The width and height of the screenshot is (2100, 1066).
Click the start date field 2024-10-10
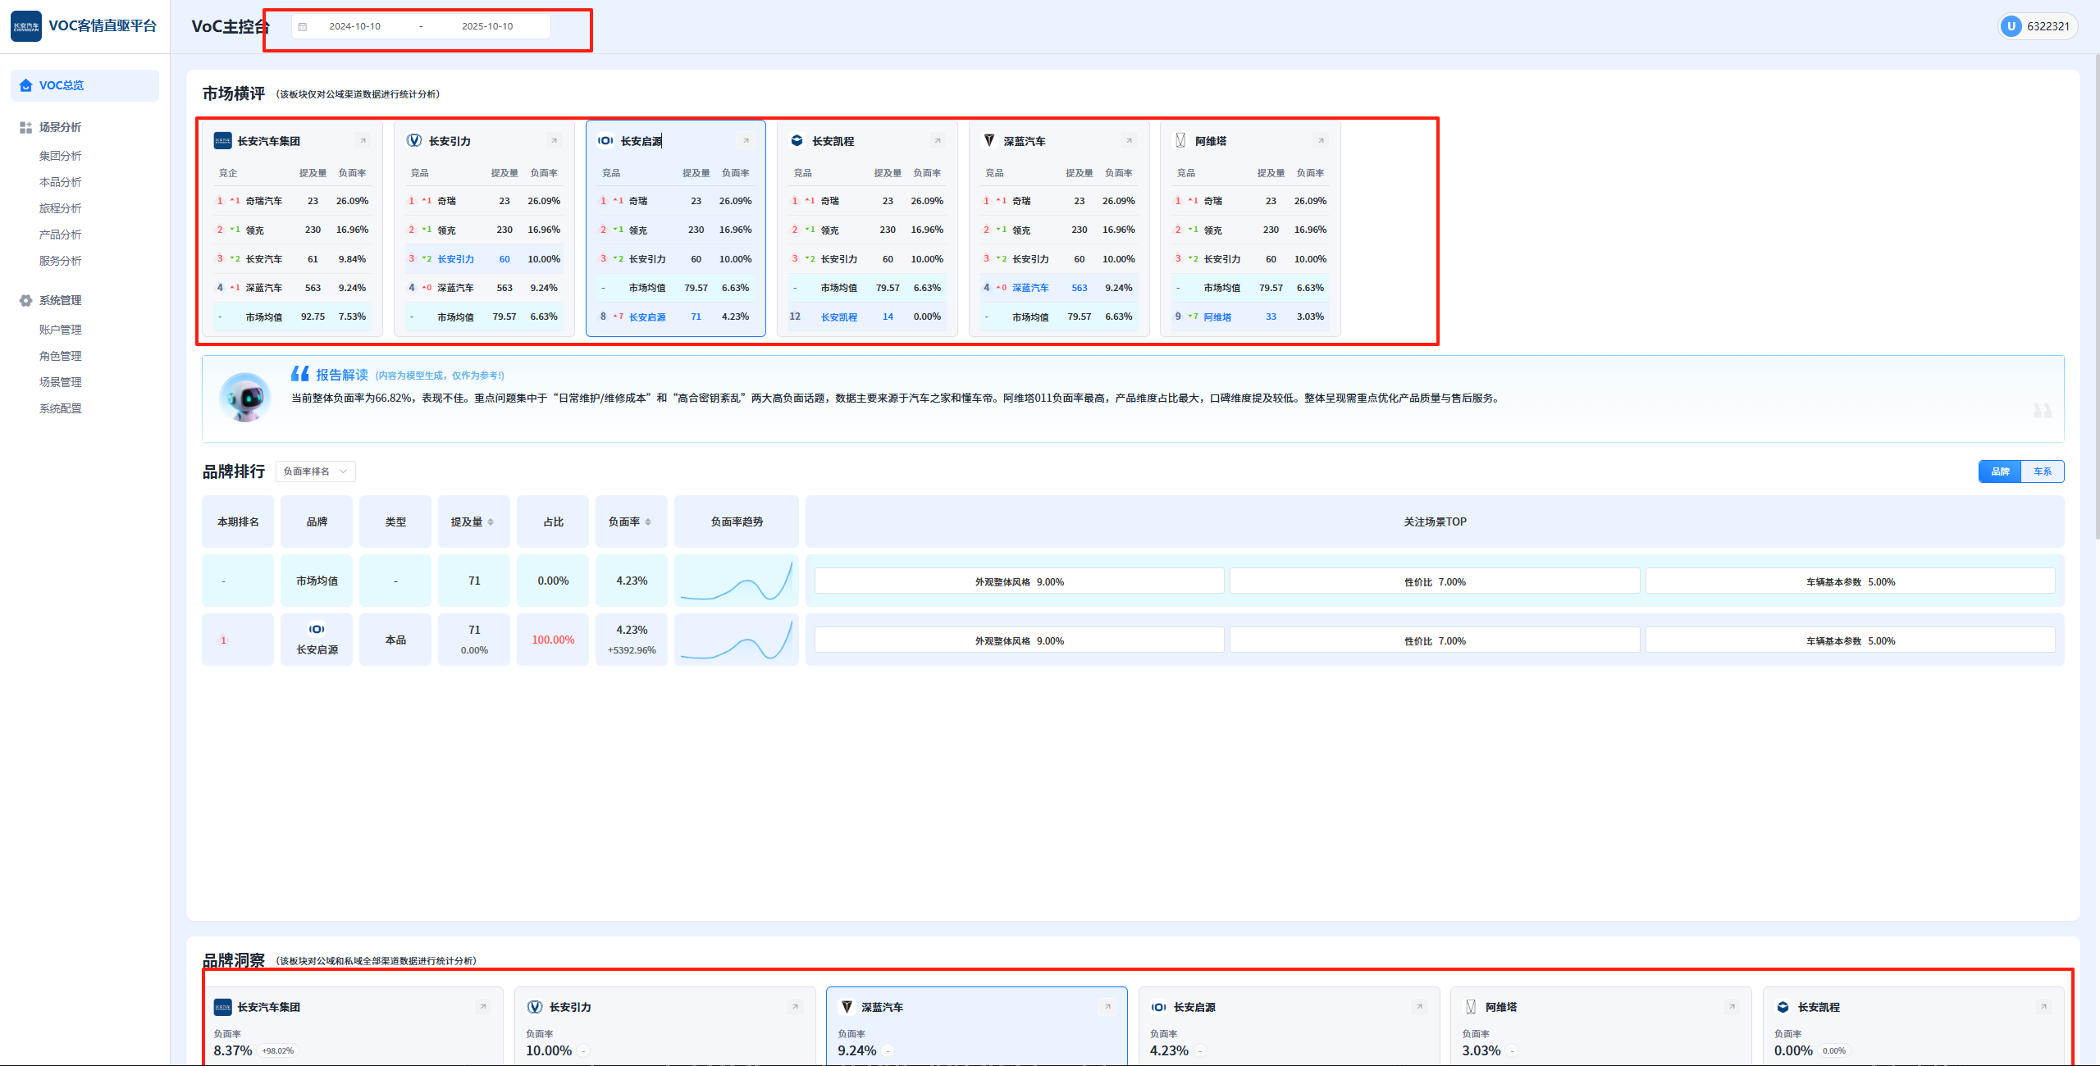[x=355, y=26]
